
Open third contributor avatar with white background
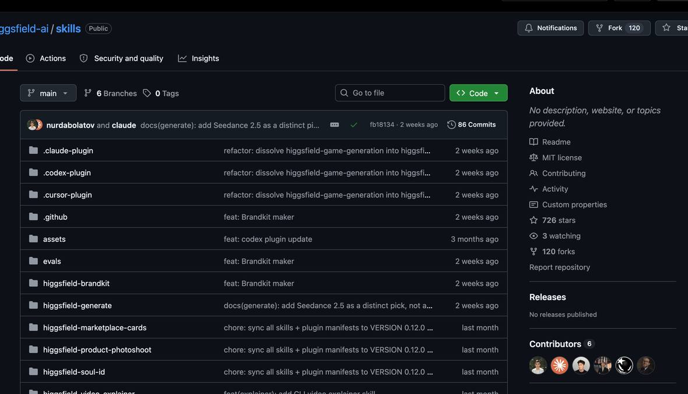pyautogui.click(x=581, y=365)
